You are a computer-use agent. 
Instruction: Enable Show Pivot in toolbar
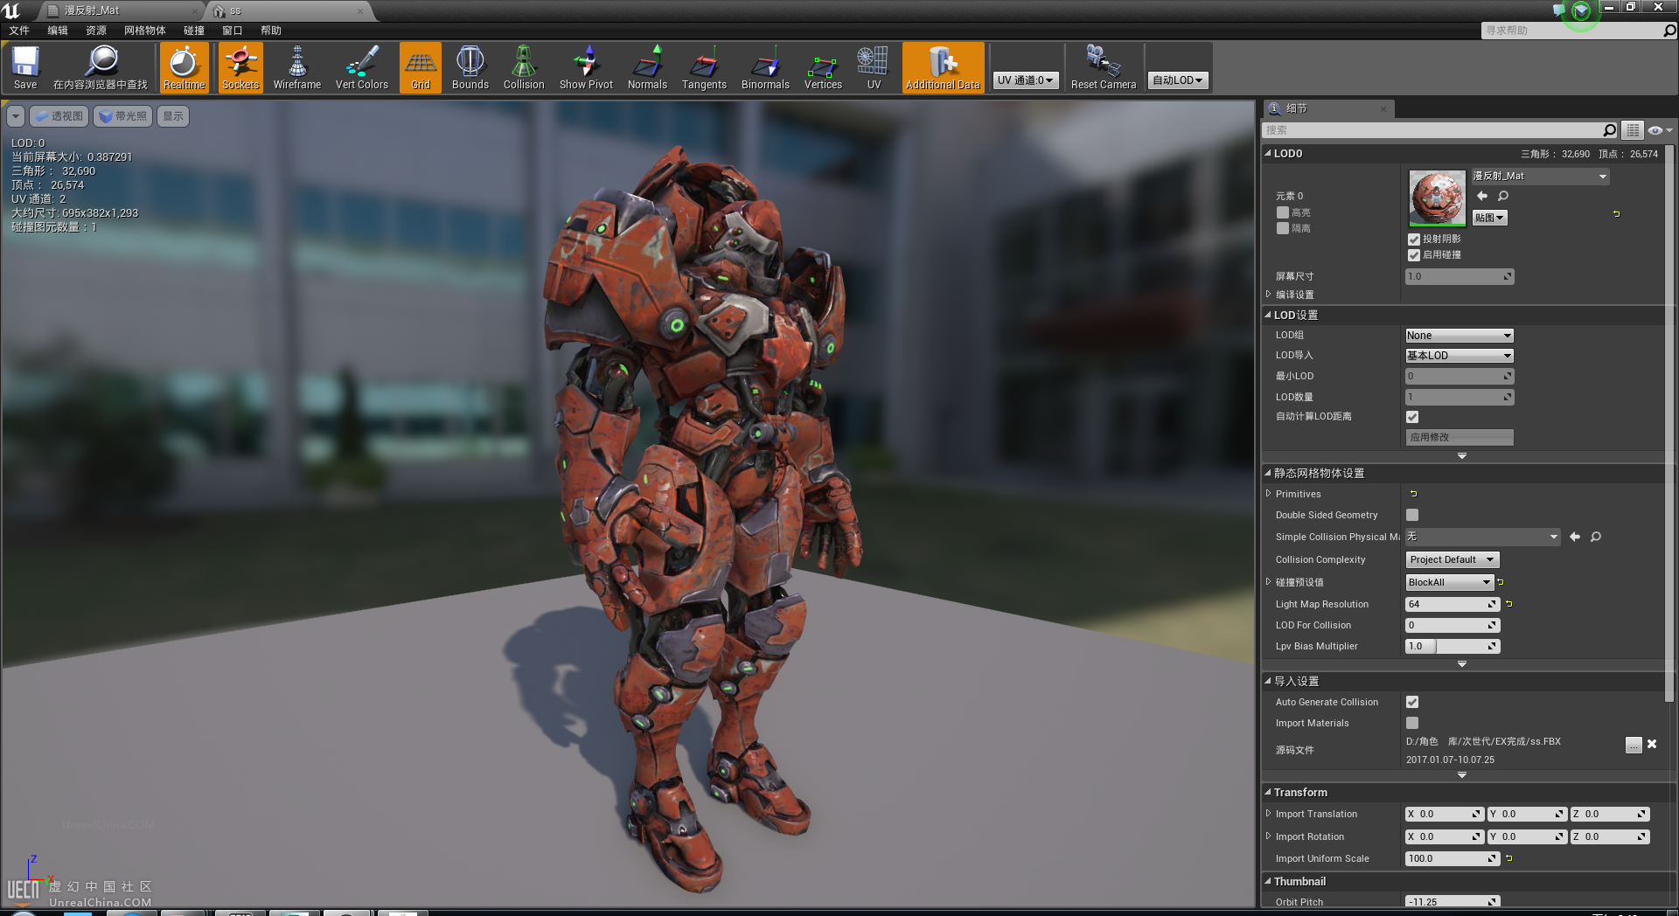(586, 67)
